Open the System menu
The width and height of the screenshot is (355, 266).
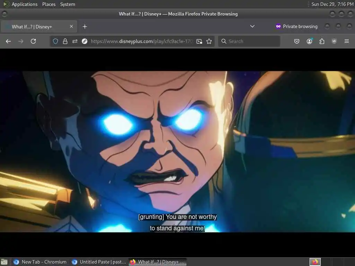click(x=68, y=4)
